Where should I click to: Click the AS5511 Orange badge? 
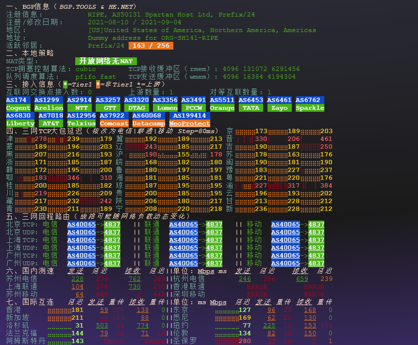click(222, 104)
